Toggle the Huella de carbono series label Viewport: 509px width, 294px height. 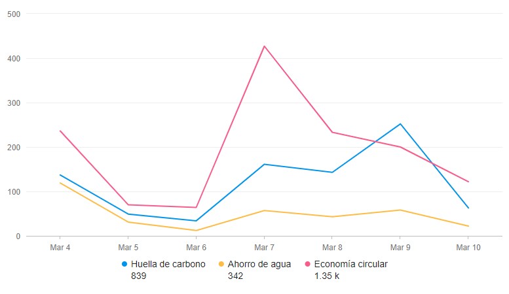168,265
